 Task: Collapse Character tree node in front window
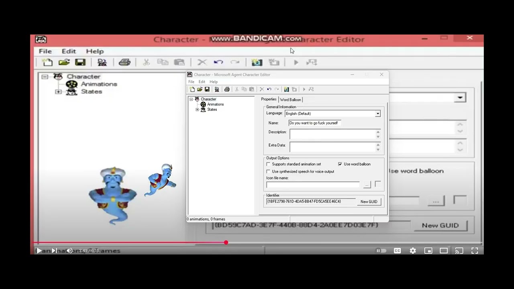pyautogui.click(x=191, y=99)
